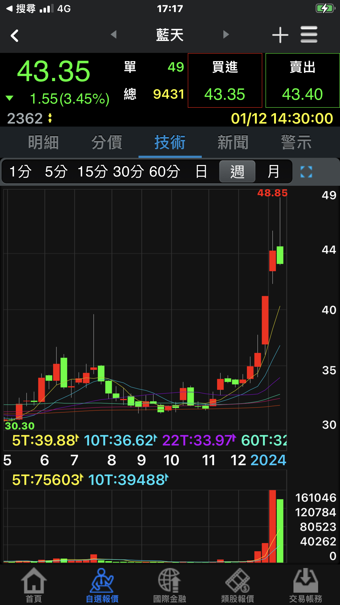Expand stock code 2362 info indicator

tap(50, 118)
